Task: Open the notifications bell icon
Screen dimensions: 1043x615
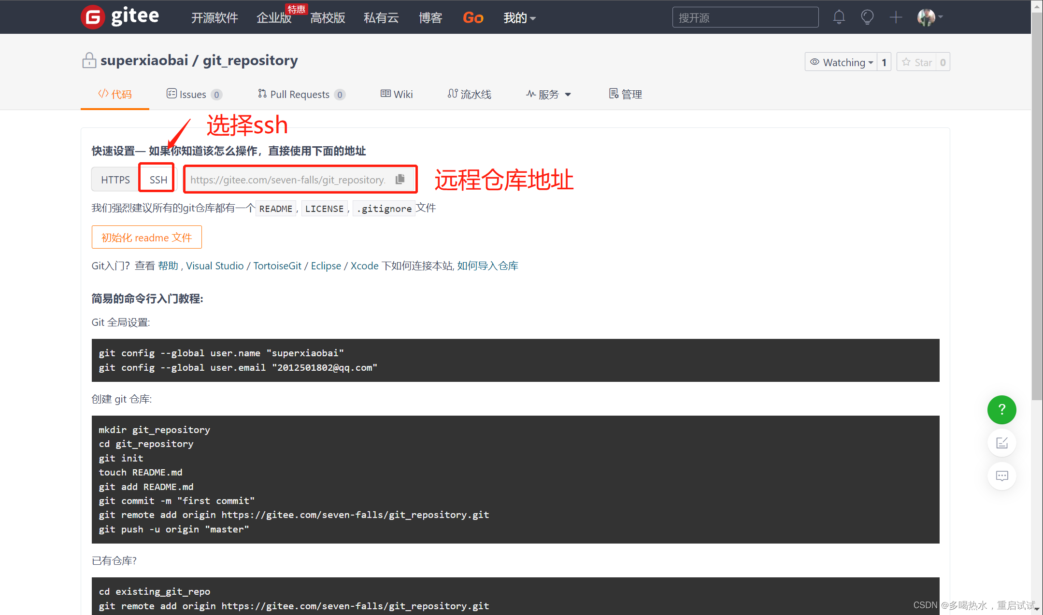Action: [x=839, y=17]
